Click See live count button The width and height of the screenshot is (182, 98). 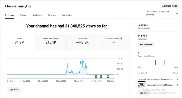pos(146,45)
